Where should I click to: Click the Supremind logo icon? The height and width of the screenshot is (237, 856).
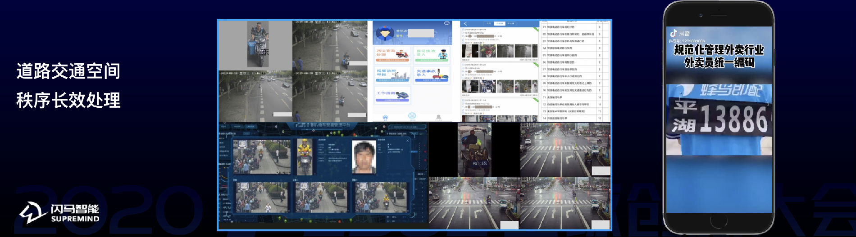tap(32, 213)
